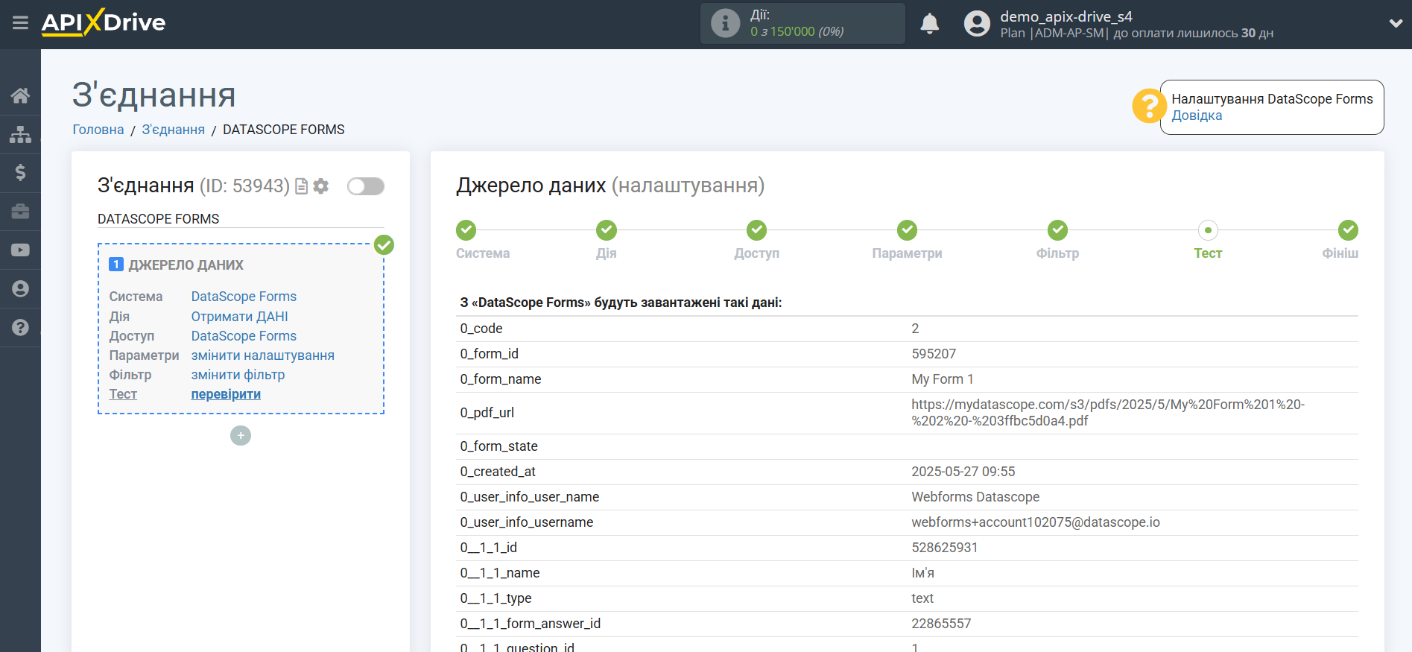Click the My Form 1 value
The height and width of the screenshot is (652, 1412).
(943, 379)
